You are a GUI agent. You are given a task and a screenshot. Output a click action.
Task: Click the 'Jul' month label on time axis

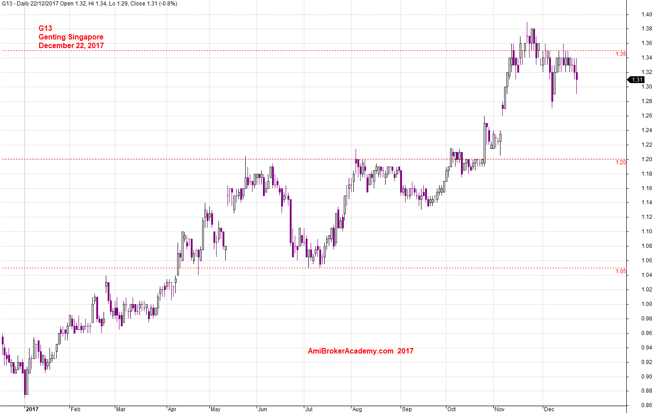click(x=309, y=409)
